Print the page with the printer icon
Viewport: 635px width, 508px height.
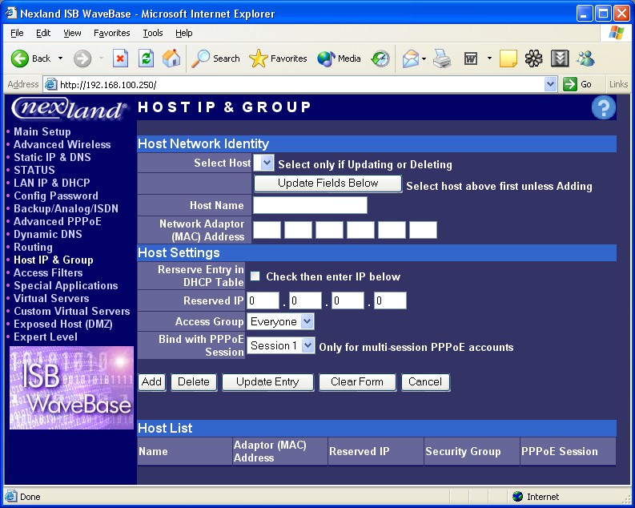pos(442,58)
